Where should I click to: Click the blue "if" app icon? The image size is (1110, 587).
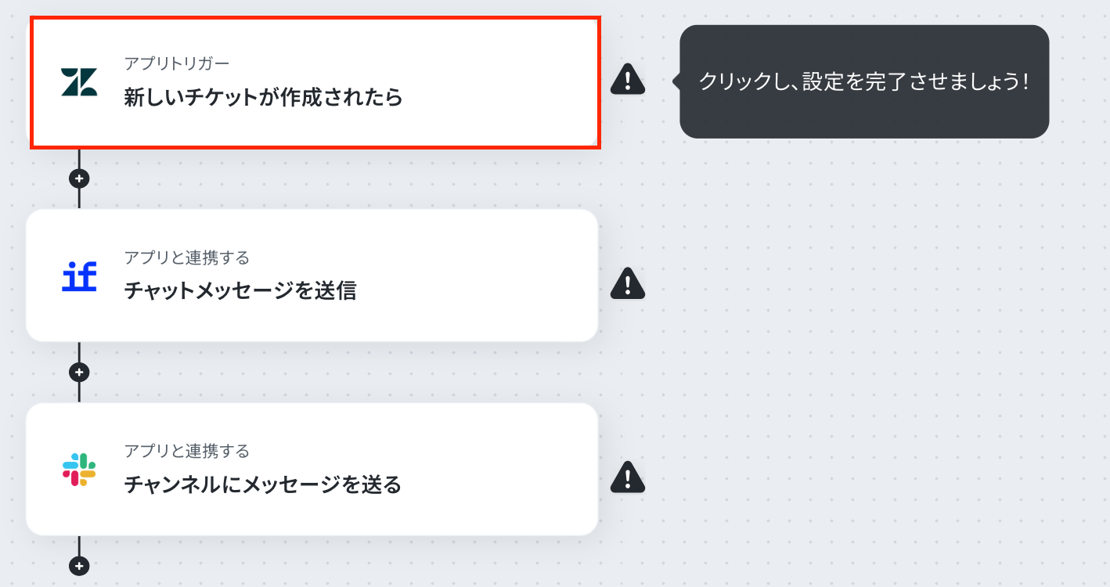(79, 276)
